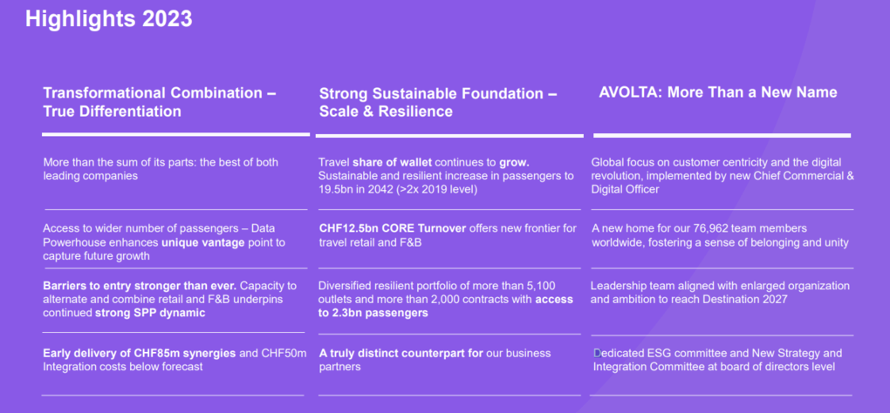Image resolution: width=890 pixels, height=413 pixels.
Task: Click the white divider under the first column heading
Action: pyautogui.click(x=176, y=134)
